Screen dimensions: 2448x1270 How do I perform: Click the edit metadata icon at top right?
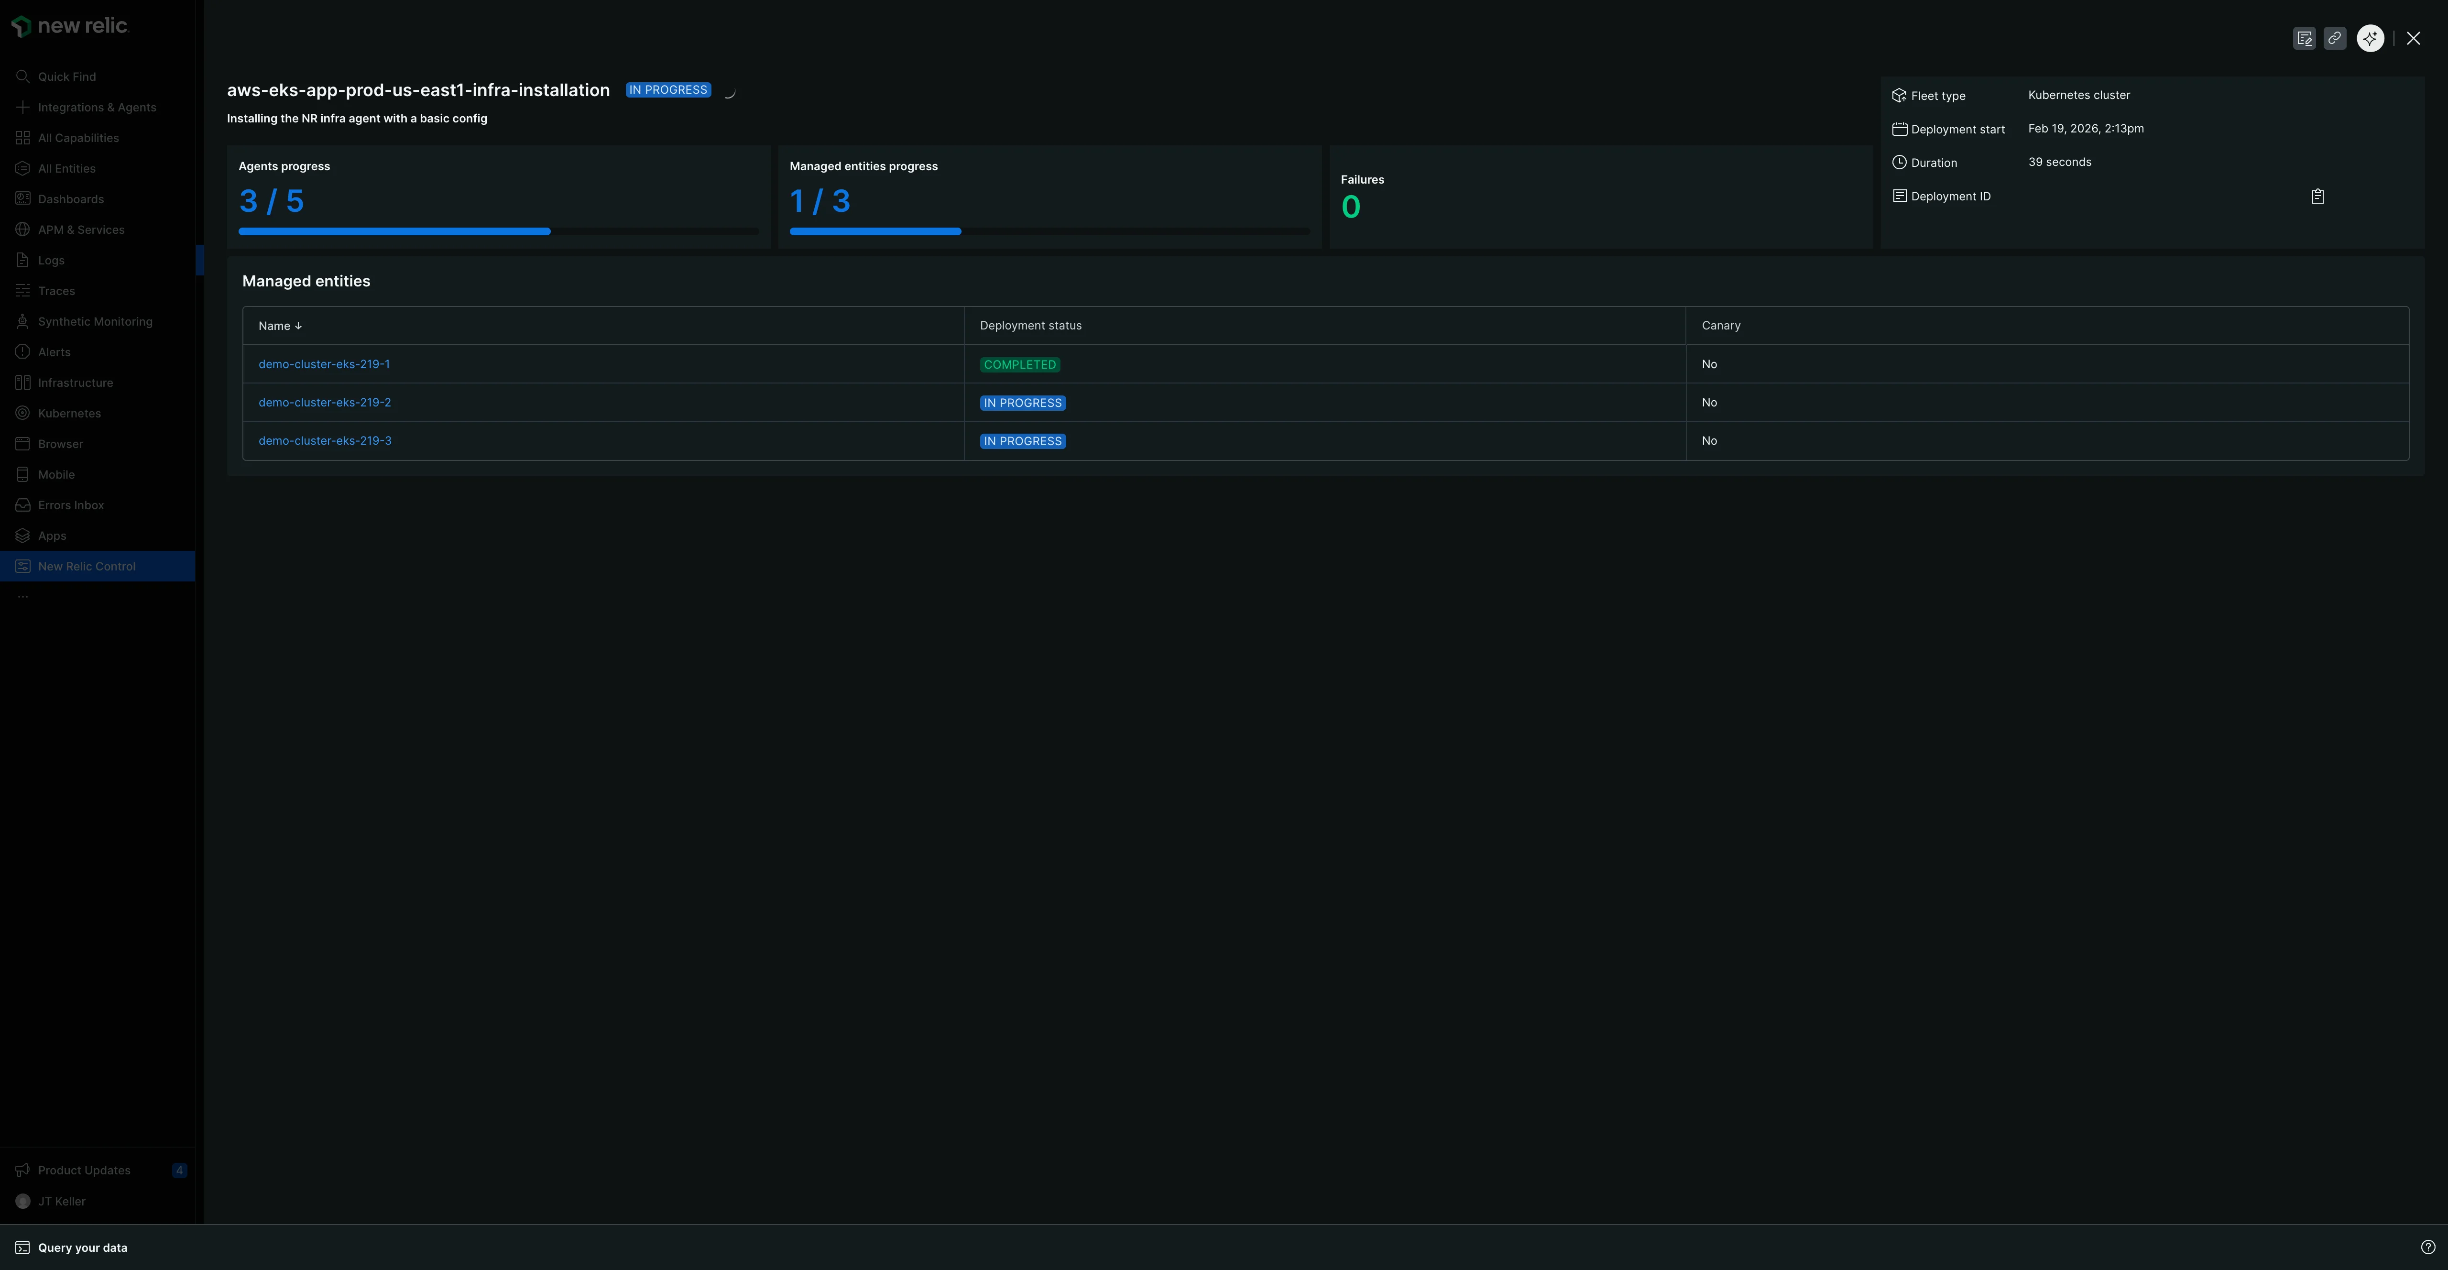pos(2304,38)
